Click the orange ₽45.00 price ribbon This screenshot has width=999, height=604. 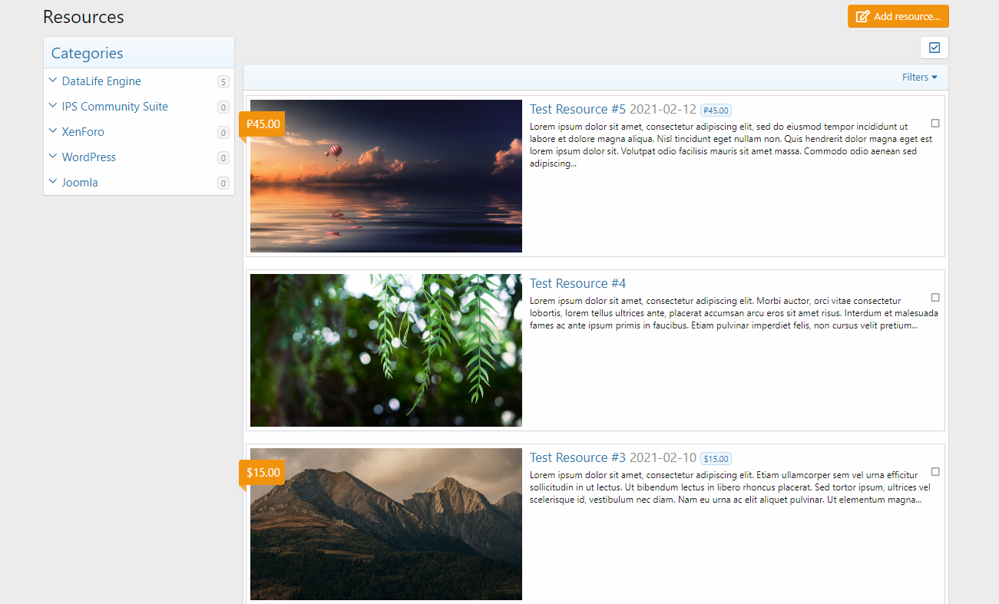coord(263,124)
